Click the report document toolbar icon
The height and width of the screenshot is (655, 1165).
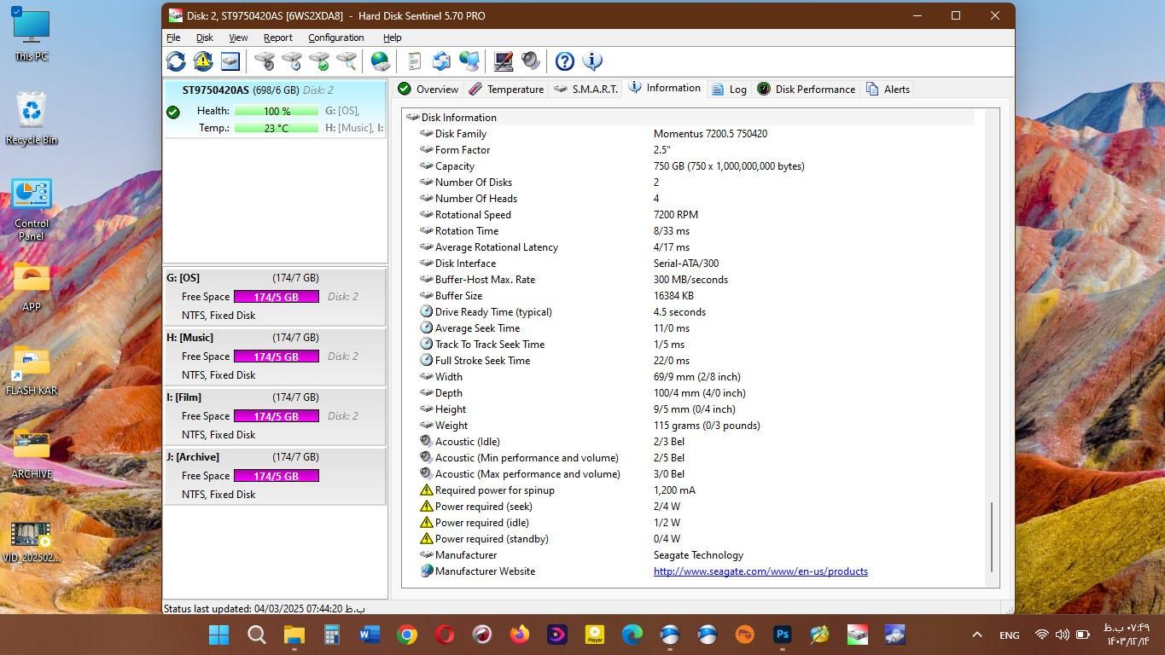(x=414, y=61)
